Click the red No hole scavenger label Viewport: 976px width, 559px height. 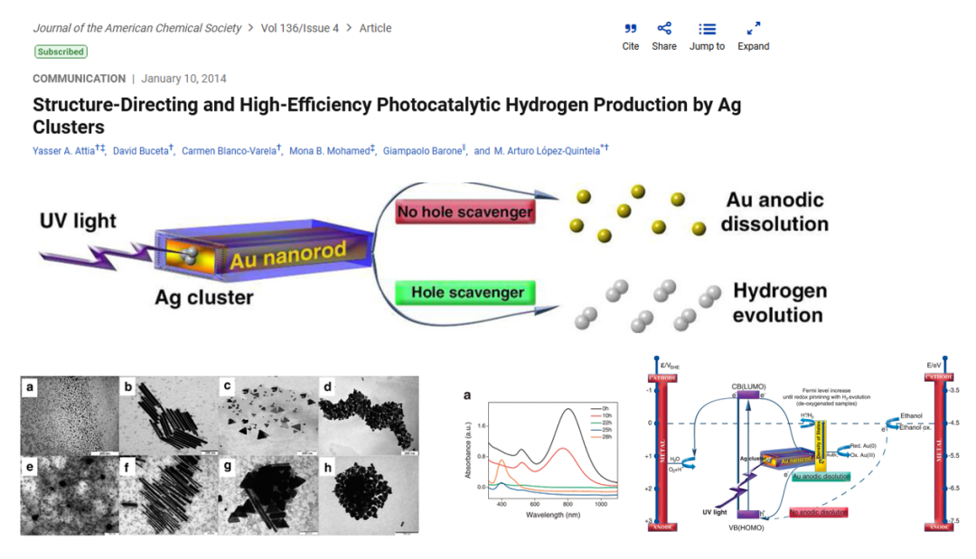465,212
